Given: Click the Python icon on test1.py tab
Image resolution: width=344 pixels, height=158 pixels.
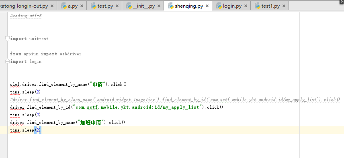Looking at the screenshot, I should 257,6.
